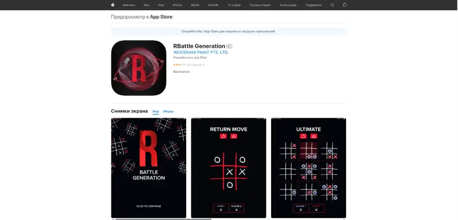Click player score box in ULTIMATE screenshot
The height and width of the screenshot is (220, 458).
click(x=309, y=208)
